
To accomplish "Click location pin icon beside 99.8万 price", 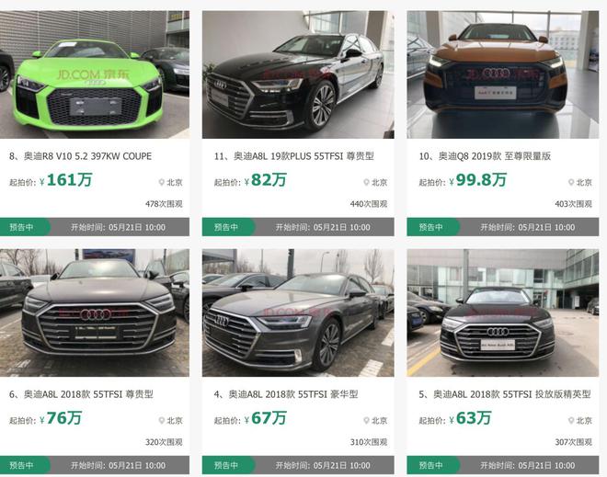I will (571, 182).
